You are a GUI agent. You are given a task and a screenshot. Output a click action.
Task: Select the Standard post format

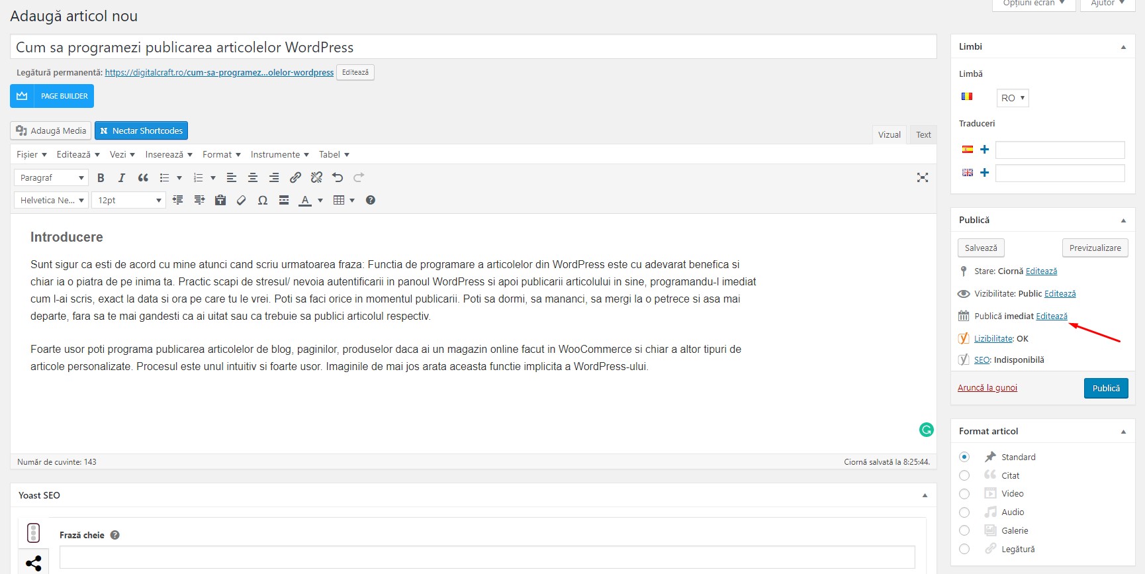964,457
